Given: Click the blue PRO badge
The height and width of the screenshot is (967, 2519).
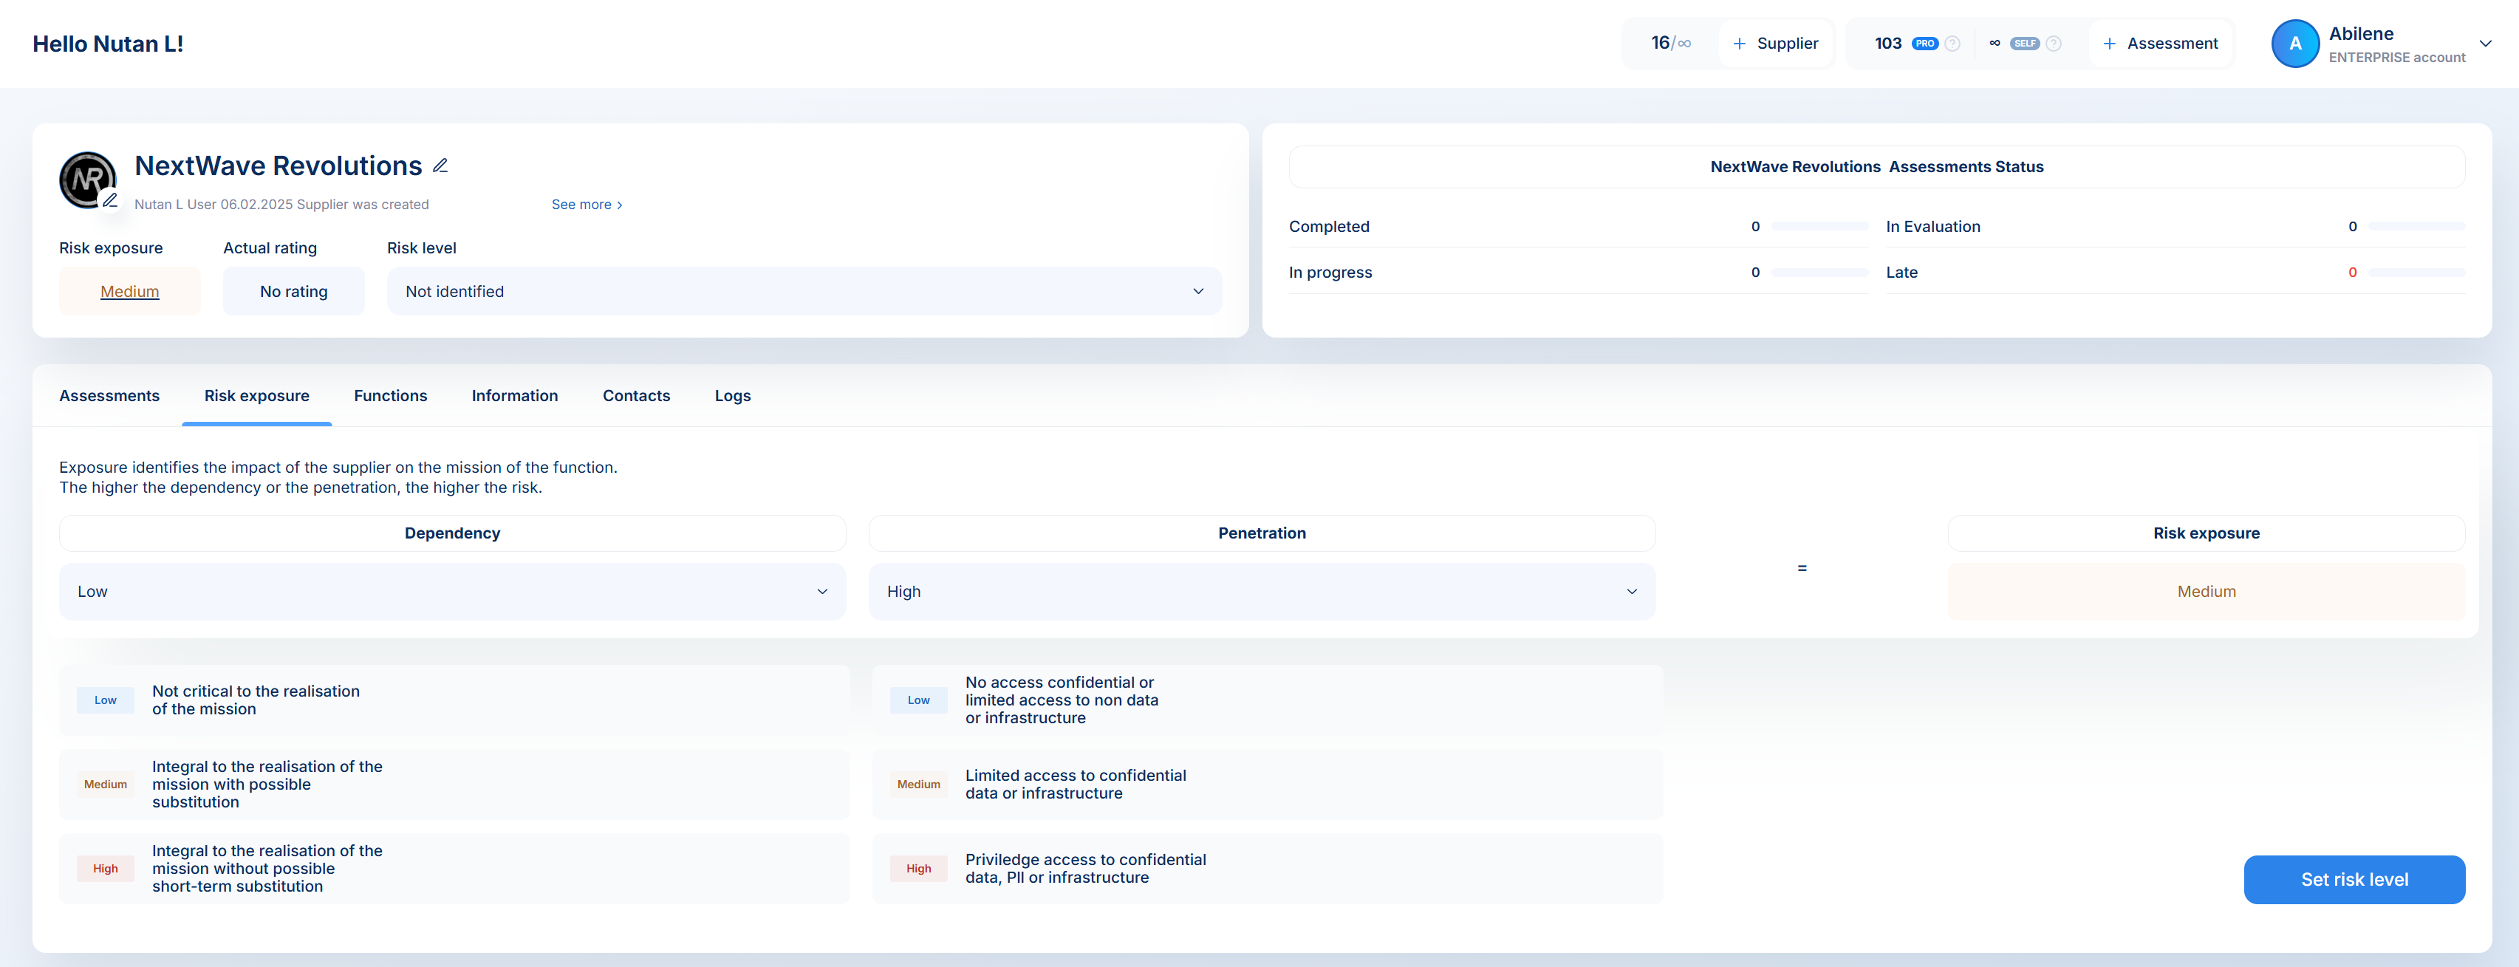Looking at the screenshot, I should point(1924,43).
